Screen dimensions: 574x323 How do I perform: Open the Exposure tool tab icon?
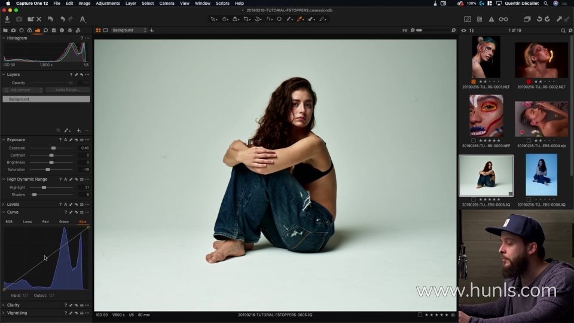click(38, 30)
